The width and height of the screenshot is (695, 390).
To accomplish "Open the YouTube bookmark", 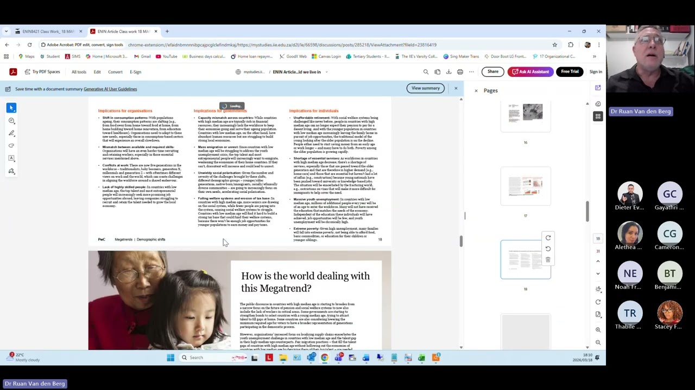I will point(166,56).
